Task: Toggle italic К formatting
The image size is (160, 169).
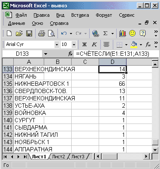Action: (x=94, y=45)
